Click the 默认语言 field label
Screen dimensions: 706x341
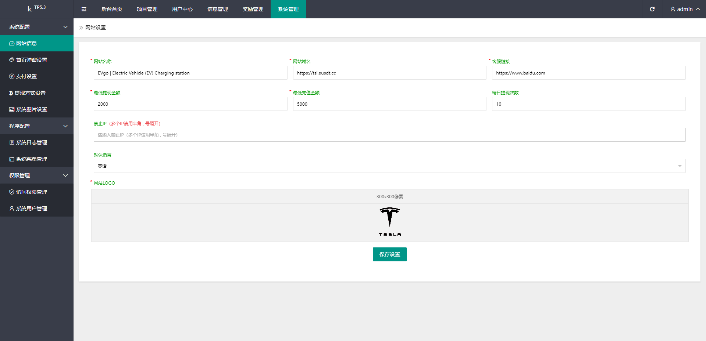(x=103, y=155)
